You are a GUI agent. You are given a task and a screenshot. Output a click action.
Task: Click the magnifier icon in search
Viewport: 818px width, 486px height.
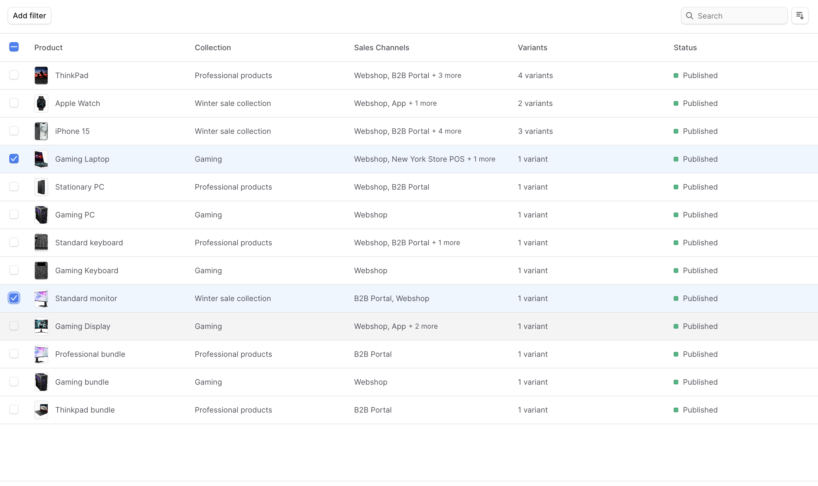(689, 16)
